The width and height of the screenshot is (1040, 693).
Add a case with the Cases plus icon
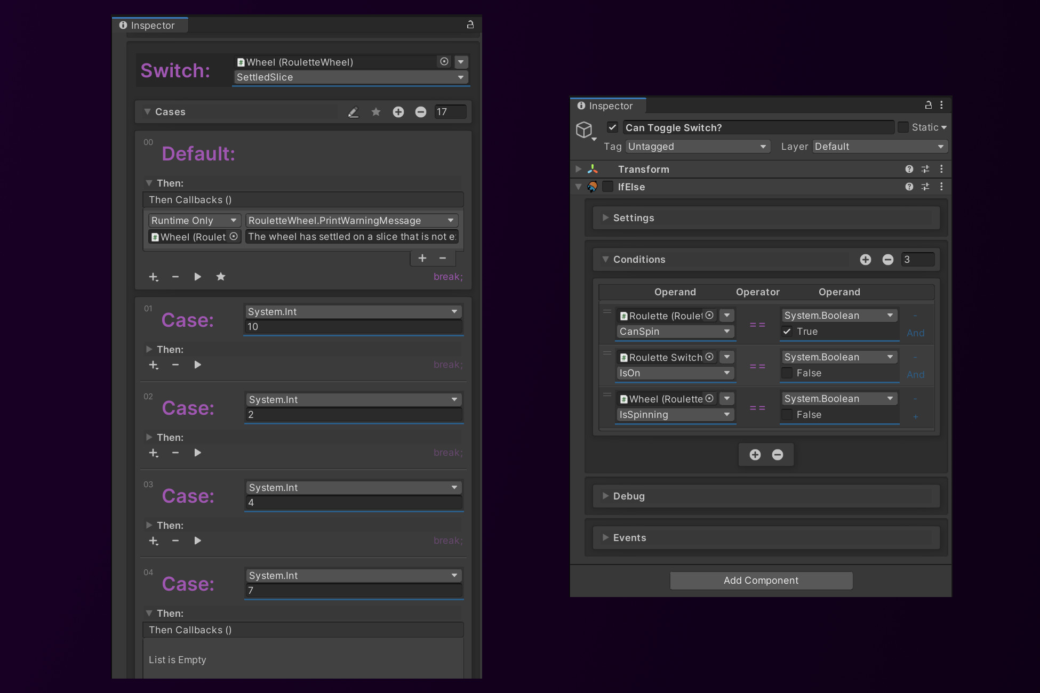[x=398, y=112]
